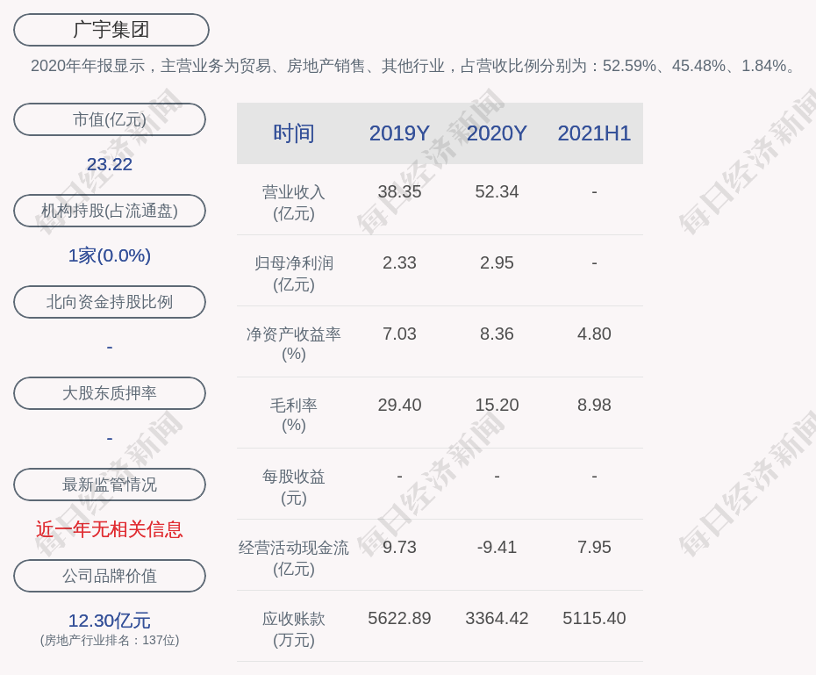
Task: Click the 2020Y column header
Action: click(497, 133)
